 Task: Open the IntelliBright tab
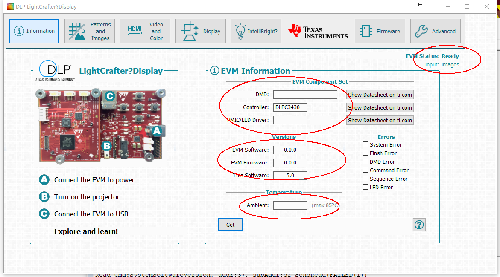[x=256, y=31]
